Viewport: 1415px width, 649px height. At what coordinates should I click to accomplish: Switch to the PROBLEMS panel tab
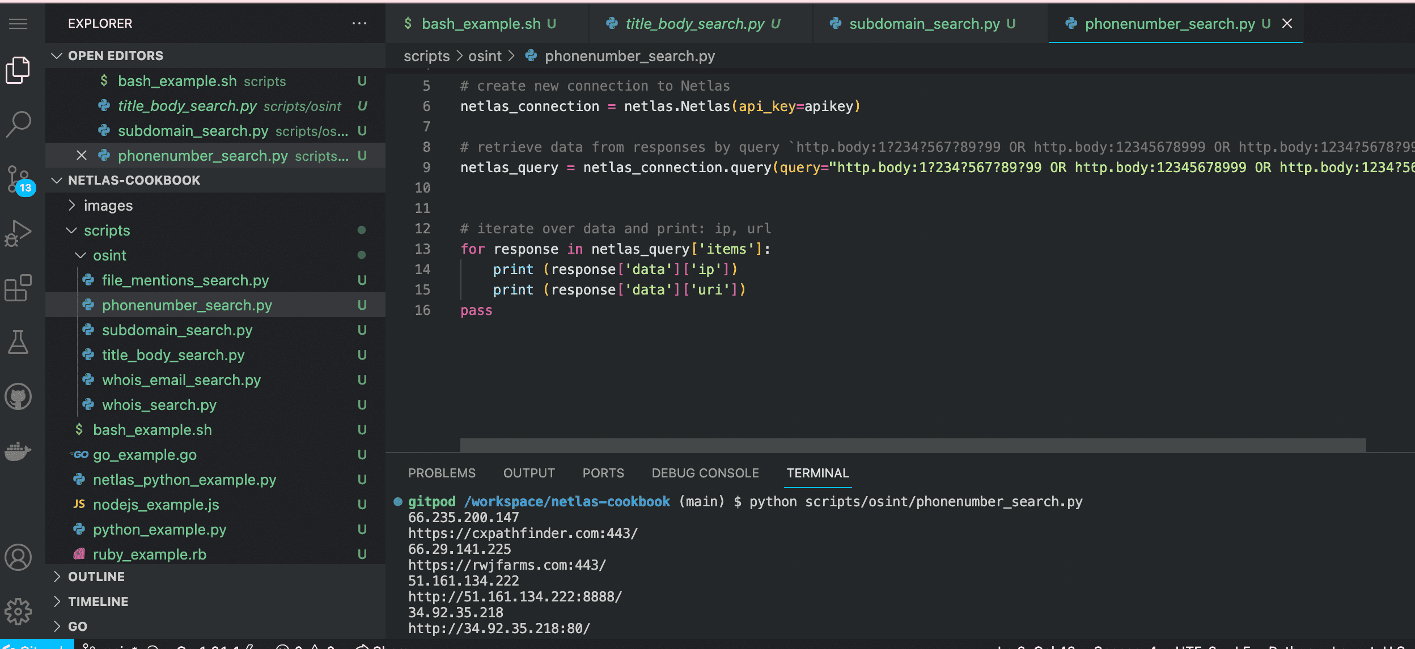coord(442,473)
